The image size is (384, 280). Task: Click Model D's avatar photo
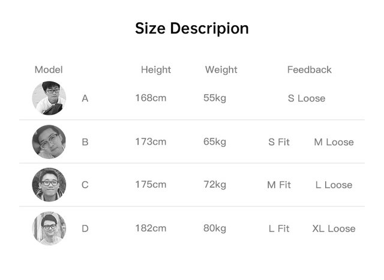[x=49, y=228]
